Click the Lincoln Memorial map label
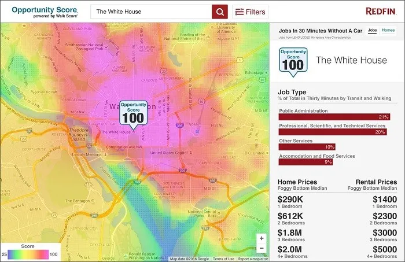The width and height of the screenshot is (405, 262). click(87, 154)
